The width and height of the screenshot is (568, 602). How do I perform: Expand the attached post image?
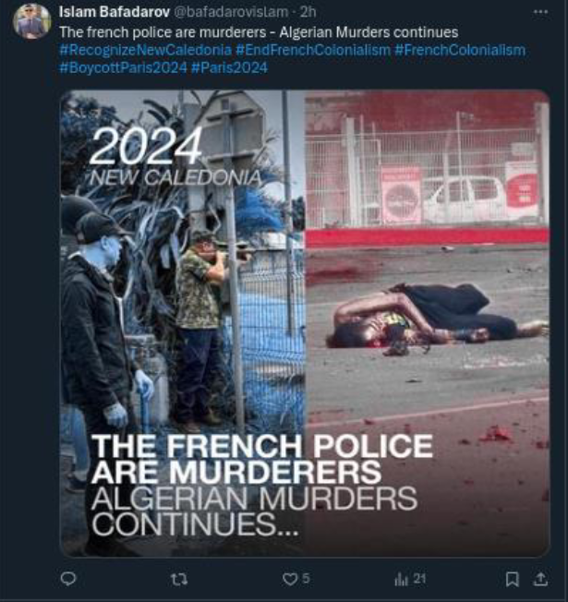305,323
